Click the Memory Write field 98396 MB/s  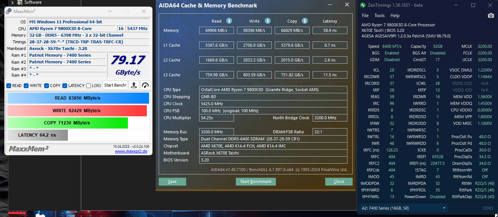254,30
